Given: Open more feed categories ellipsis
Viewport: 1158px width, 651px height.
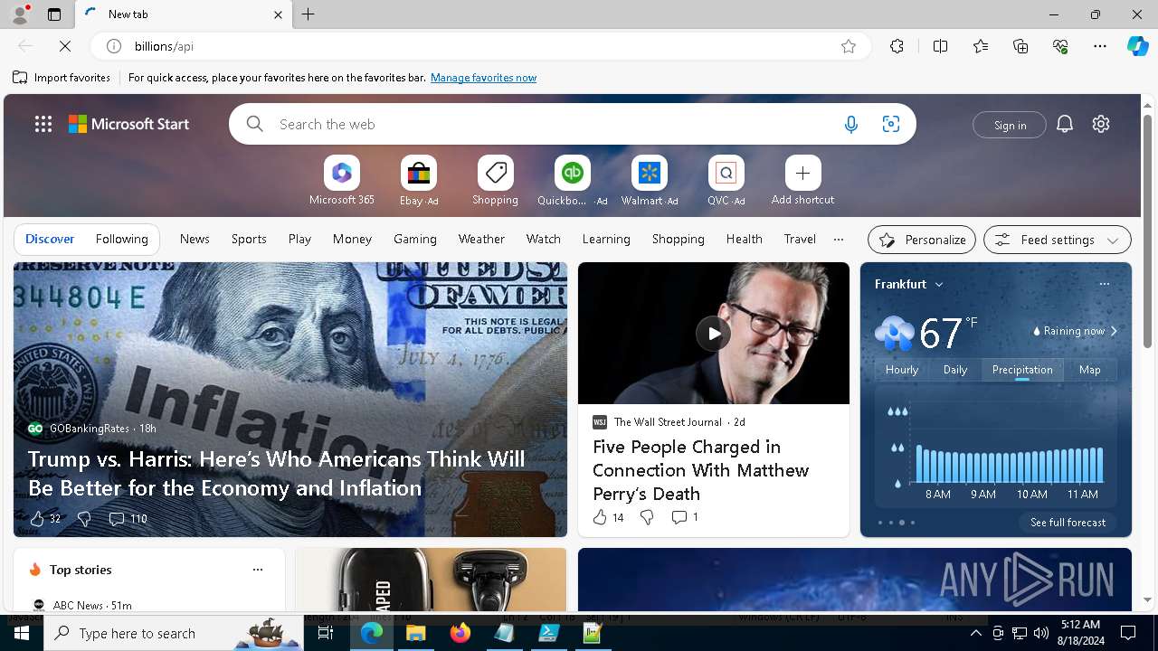Looking at the screenshot, I should coord(839,240).
